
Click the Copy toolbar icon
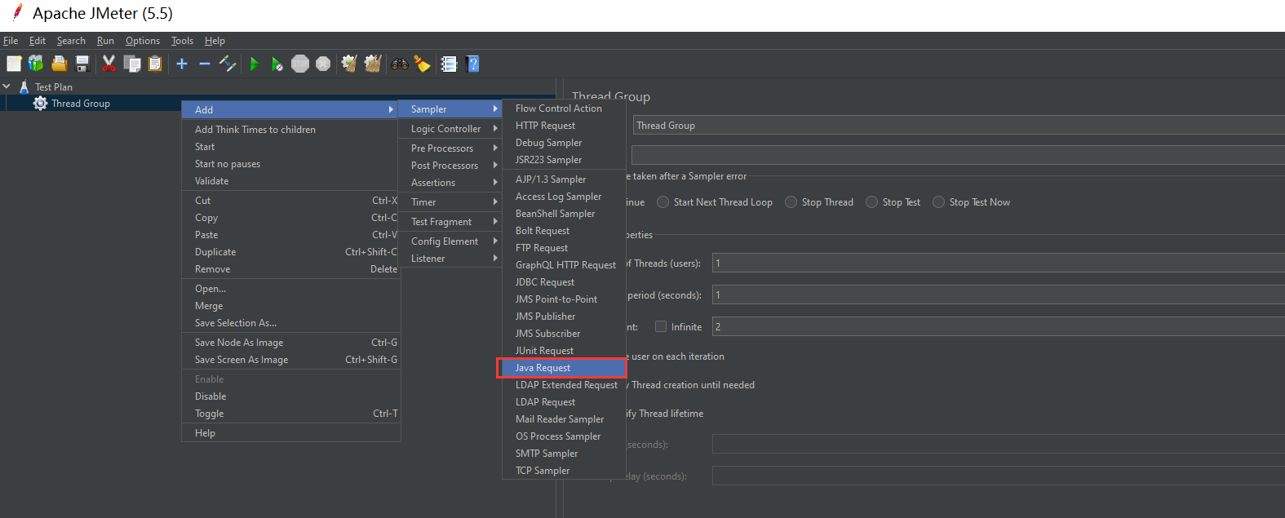(x=132, y=64)
